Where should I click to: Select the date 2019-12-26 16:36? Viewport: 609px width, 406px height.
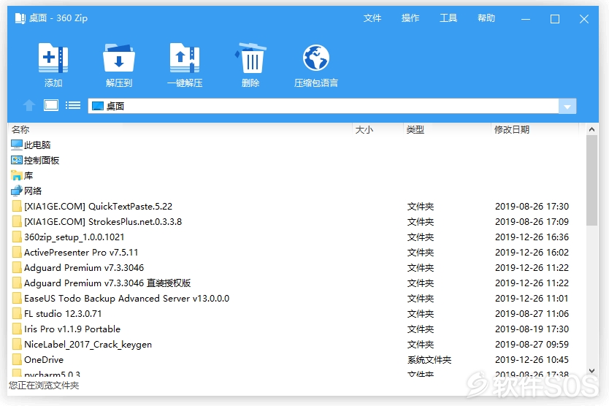[532, 237]
